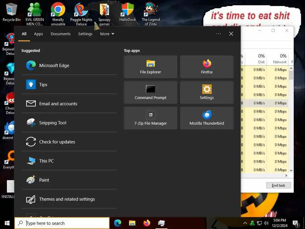
Task: Show hidden system tray icons
Action: pyautogui.click(x=245, y=223)
